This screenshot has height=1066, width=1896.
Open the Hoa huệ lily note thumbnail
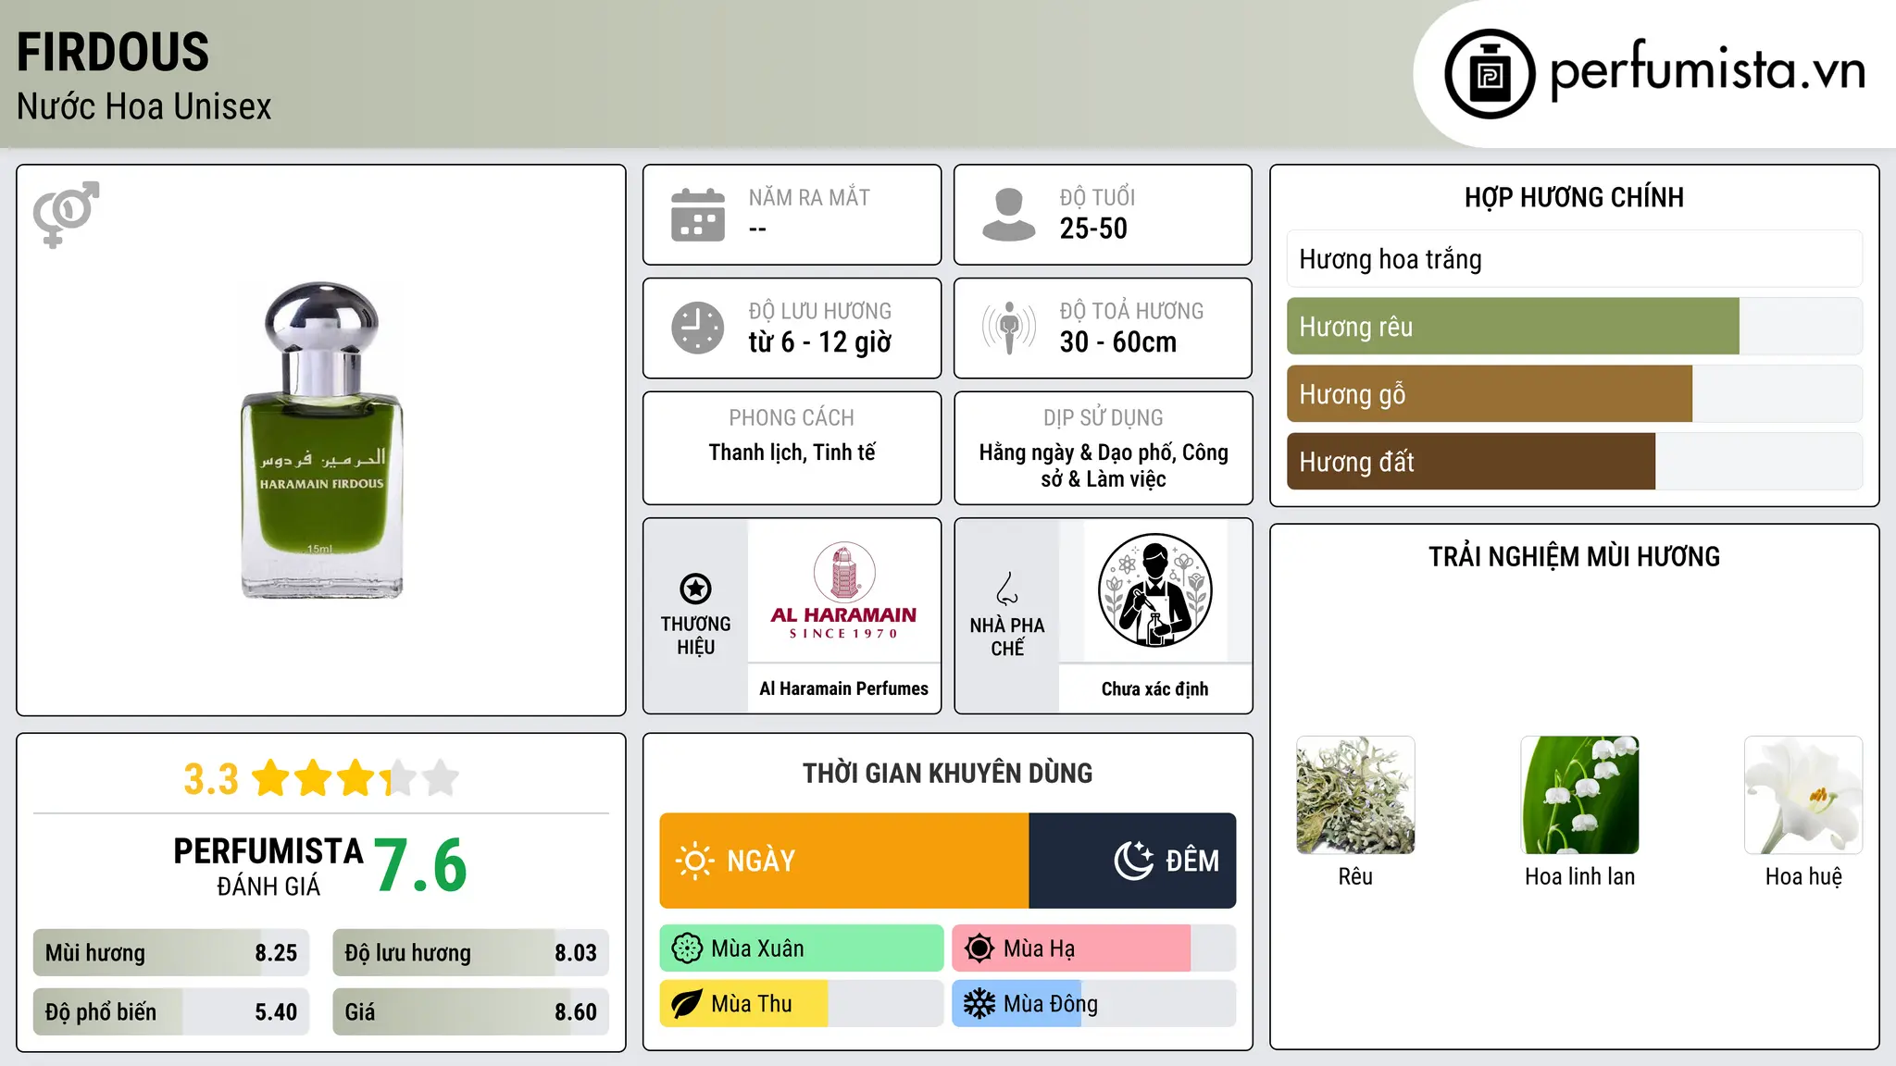click(x=1803, y=795)
